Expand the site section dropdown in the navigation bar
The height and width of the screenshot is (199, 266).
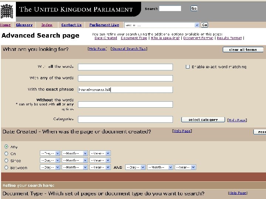click(162, 25)
